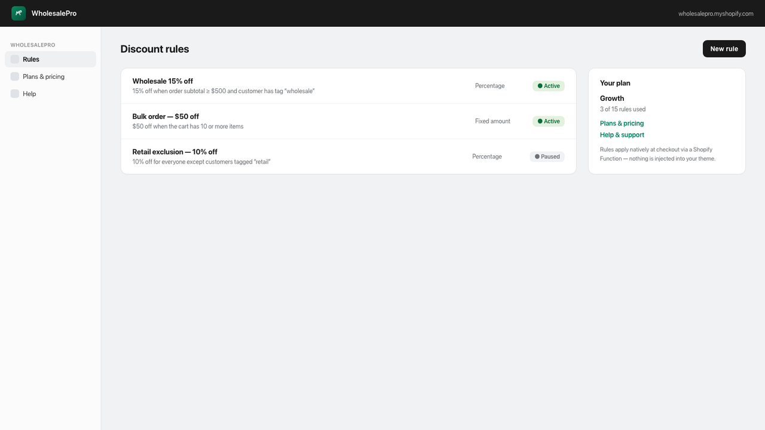The width and height of the screenshot is (765, 430).
Task: Create a New rule
Action: (x=724, y=49)
